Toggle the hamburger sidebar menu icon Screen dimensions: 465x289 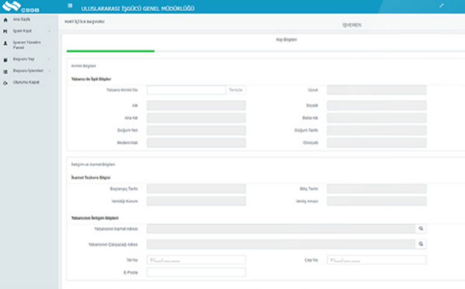(70, 7)
